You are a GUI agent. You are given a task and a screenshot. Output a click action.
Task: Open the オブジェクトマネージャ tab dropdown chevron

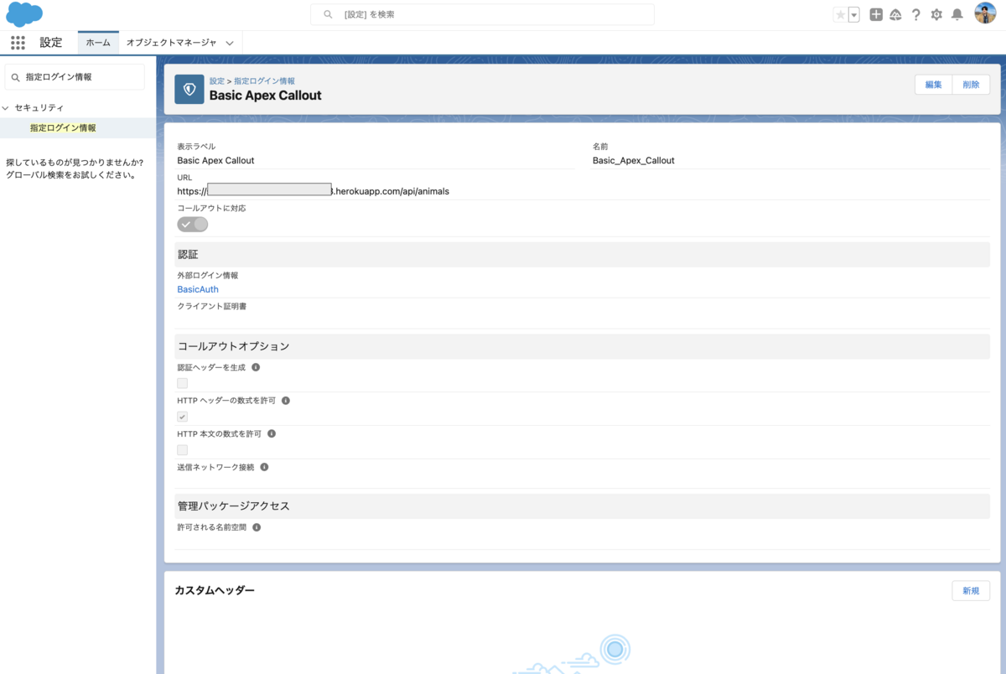pyautogui.click(x=230, y=43)
